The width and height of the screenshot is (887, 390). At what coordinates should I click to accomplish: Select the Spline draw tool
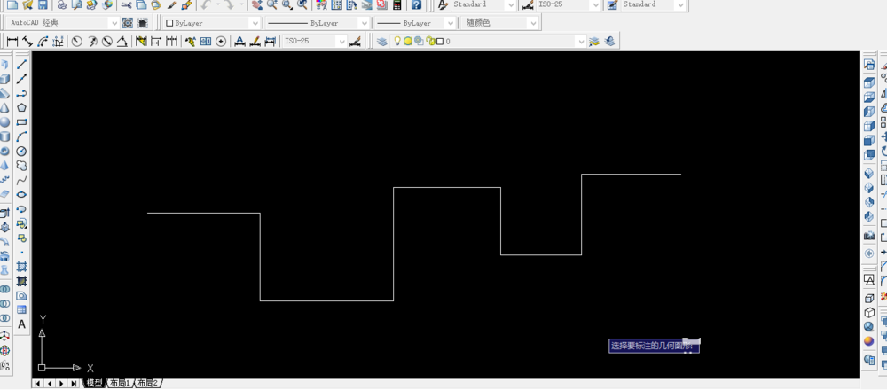tap(21, 180)
